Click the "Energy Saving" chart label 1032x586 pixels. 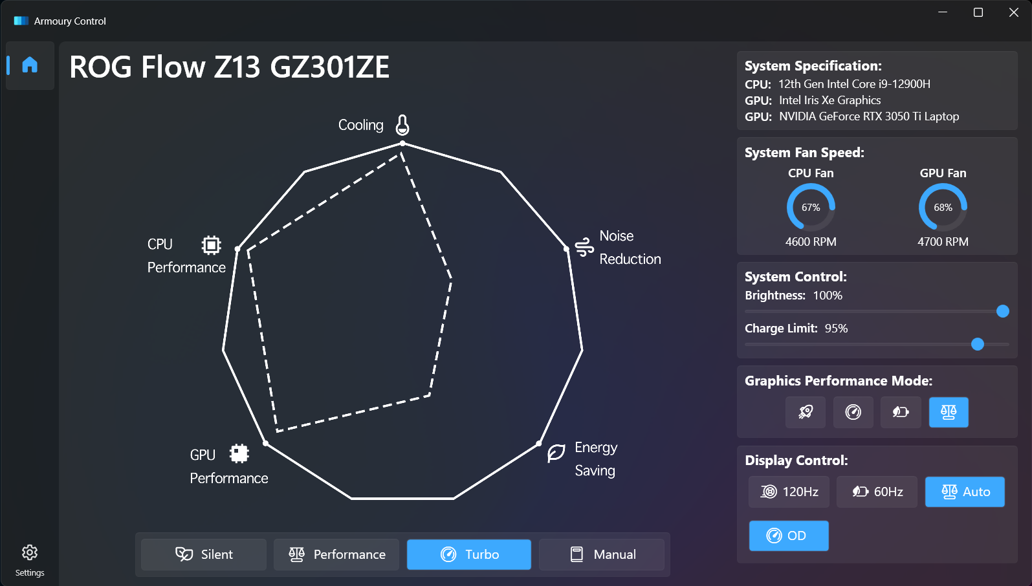596,459
